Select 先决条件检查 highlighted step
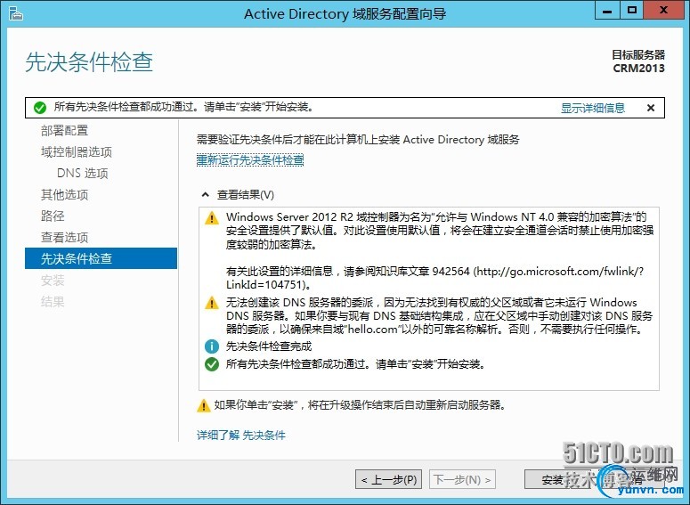 pyautogui.click(x=101, y=258)
